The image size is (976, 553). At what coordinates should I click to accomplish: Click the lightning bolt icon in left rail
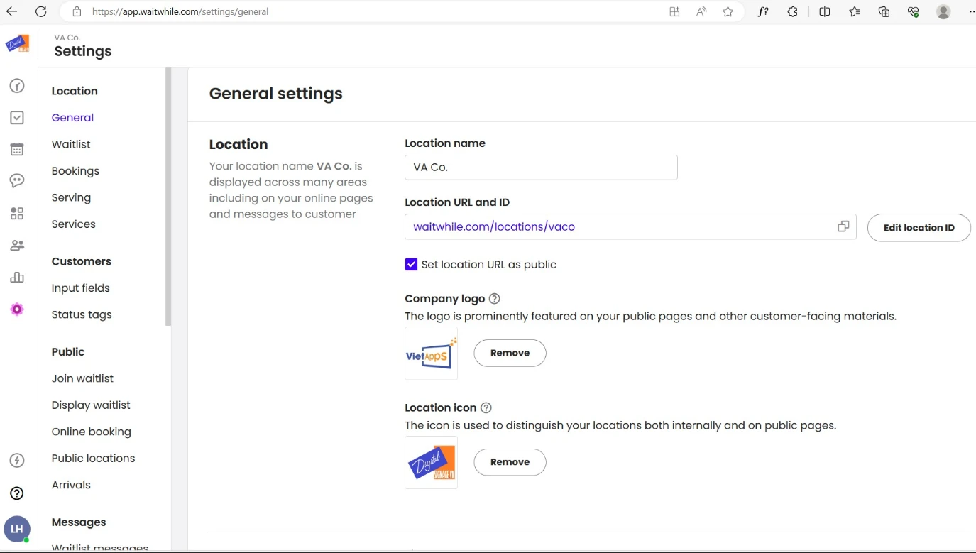[17, 461]
